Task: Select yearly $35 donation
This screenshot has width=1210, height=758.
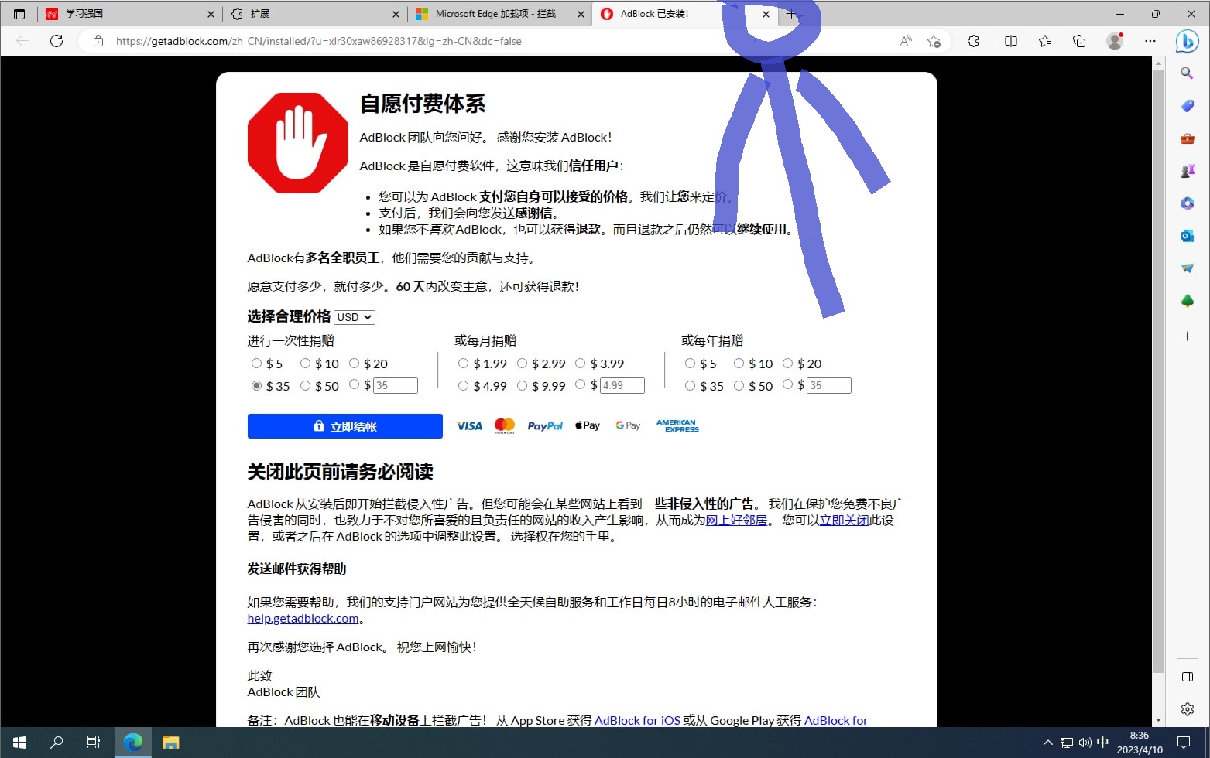Action: click(690, 385)
